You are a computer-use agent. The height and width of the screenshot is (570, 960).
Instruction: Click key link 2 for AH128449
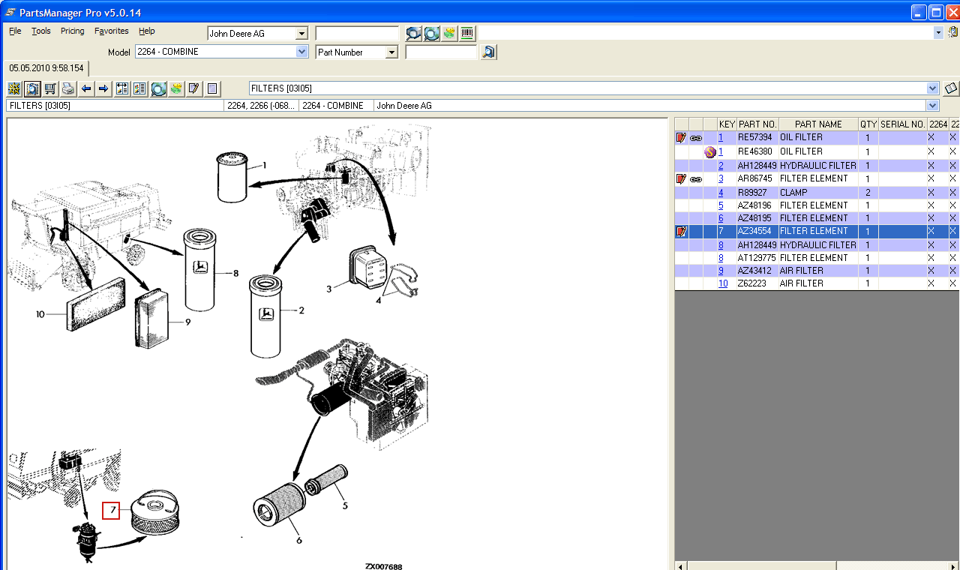(x=721, y=166)
